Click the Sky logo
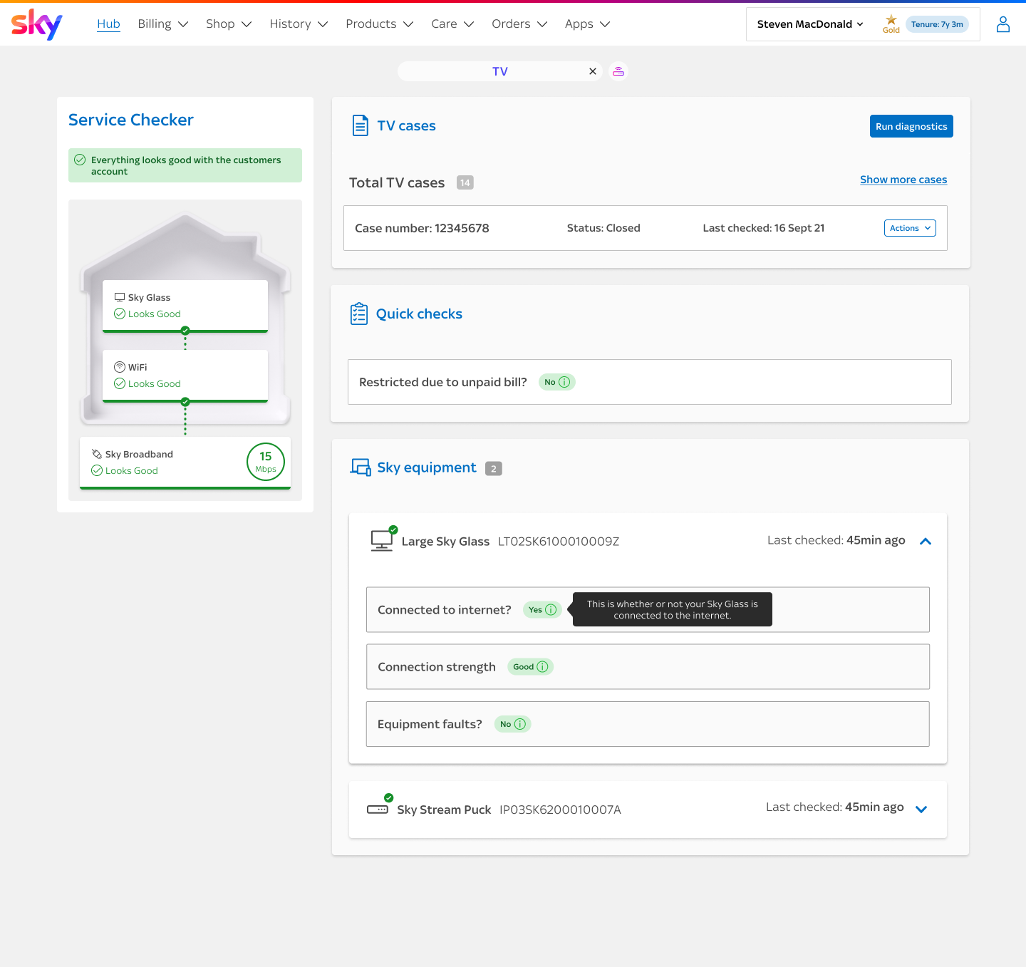The image size is (1026, 967). [x=37, y=24]
